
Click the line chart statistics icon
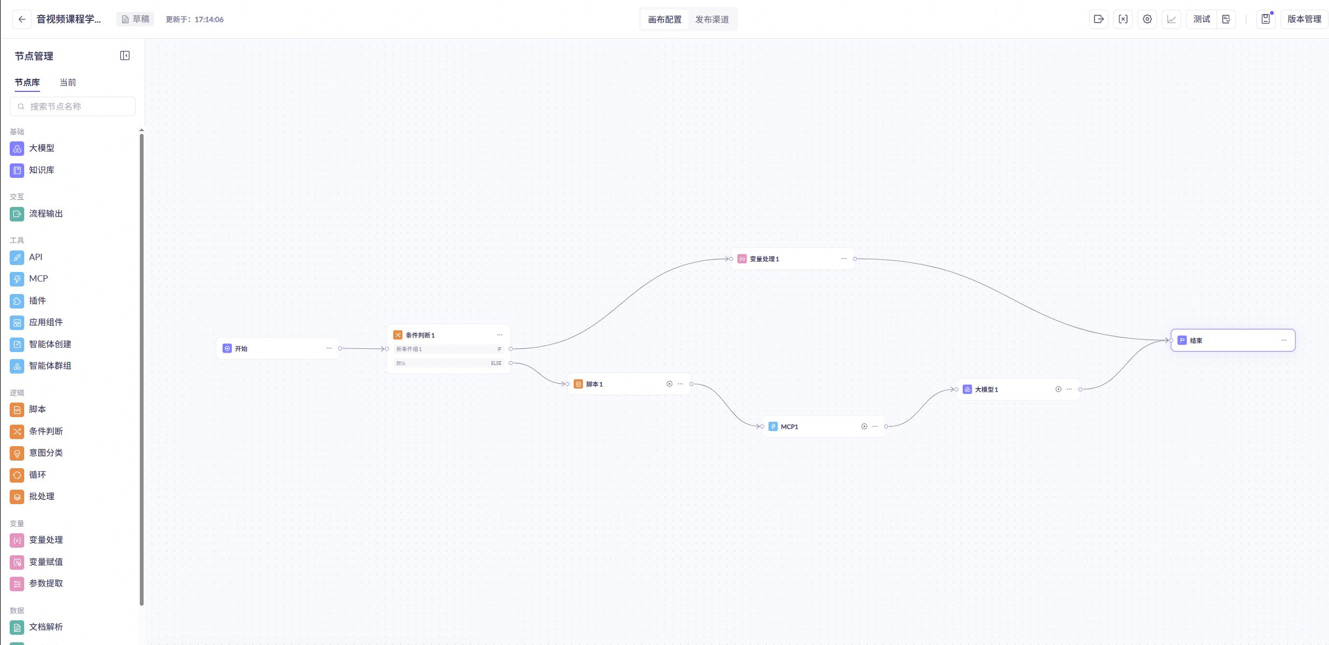pos(1171,19)
